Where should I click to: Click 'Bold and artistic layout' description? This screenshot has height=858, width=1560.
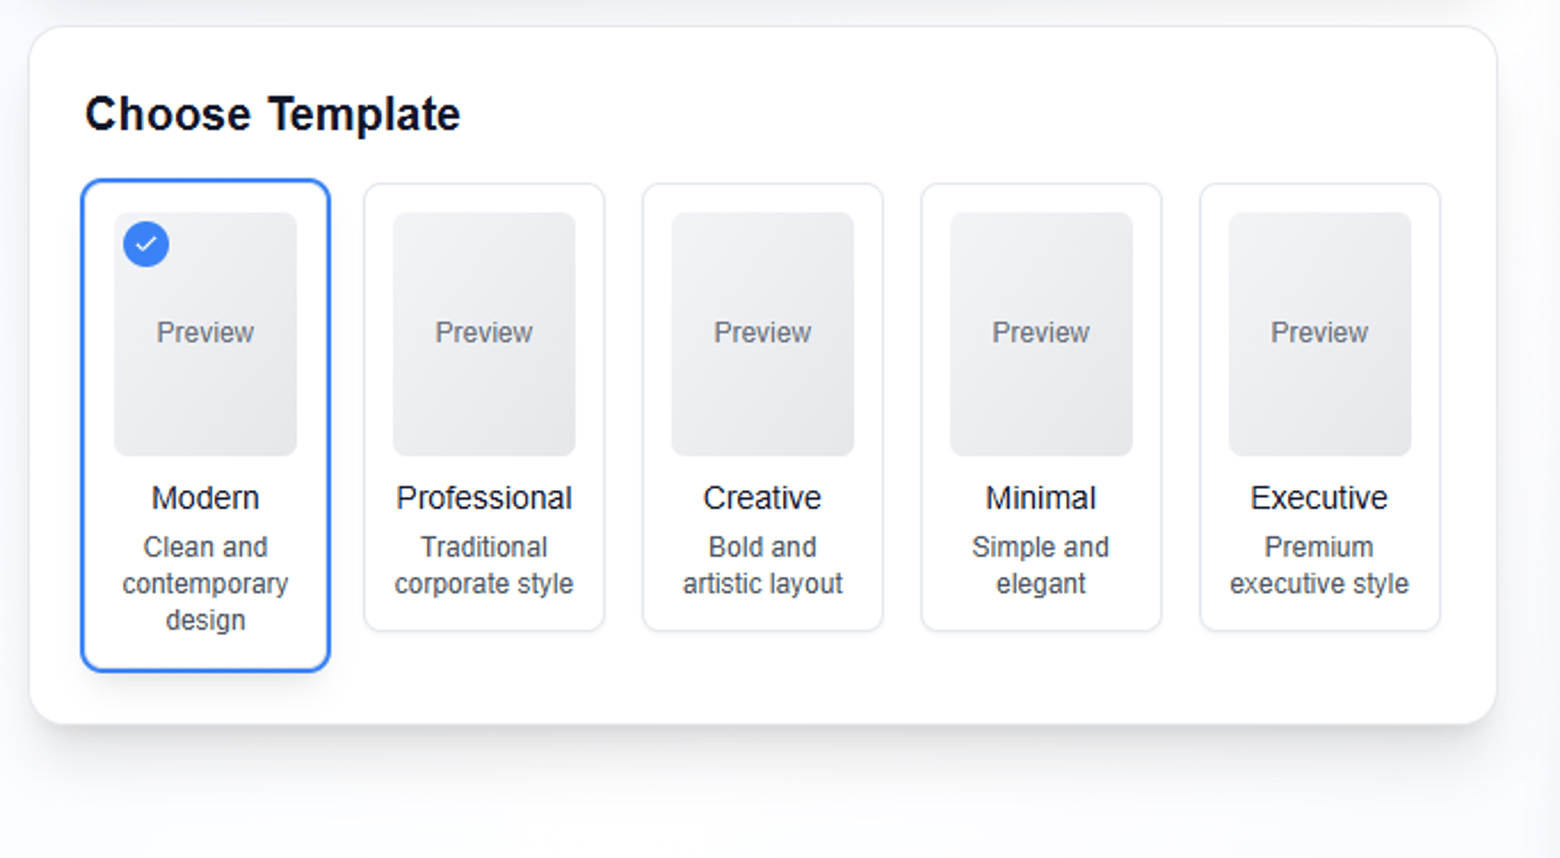[762, 565]
